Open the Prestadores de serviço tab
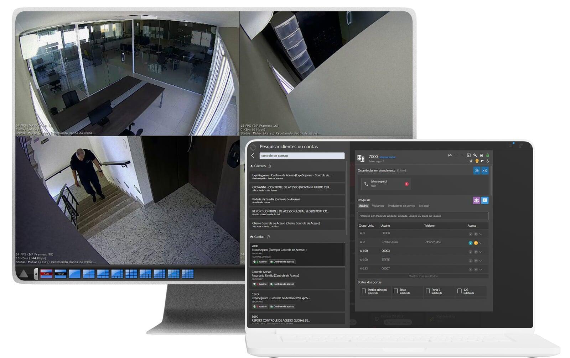The image size is (570, 358). (x=401, y=206)
